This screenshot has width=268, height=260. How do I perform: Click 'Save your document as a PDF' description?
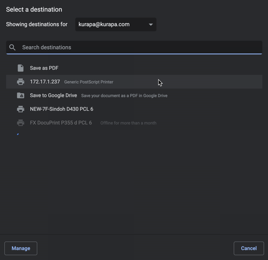[x=124, y=96]
